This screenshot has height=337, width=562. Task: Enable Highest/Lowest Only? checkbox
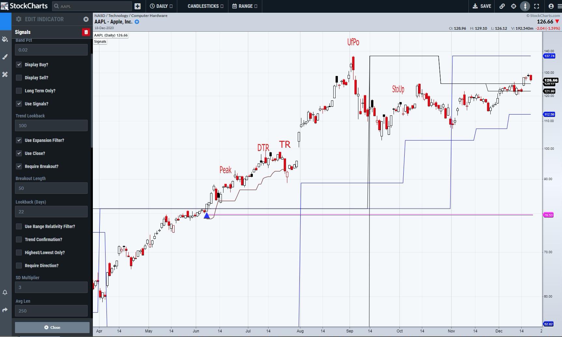pyautogui.click(x=19, y=253)
